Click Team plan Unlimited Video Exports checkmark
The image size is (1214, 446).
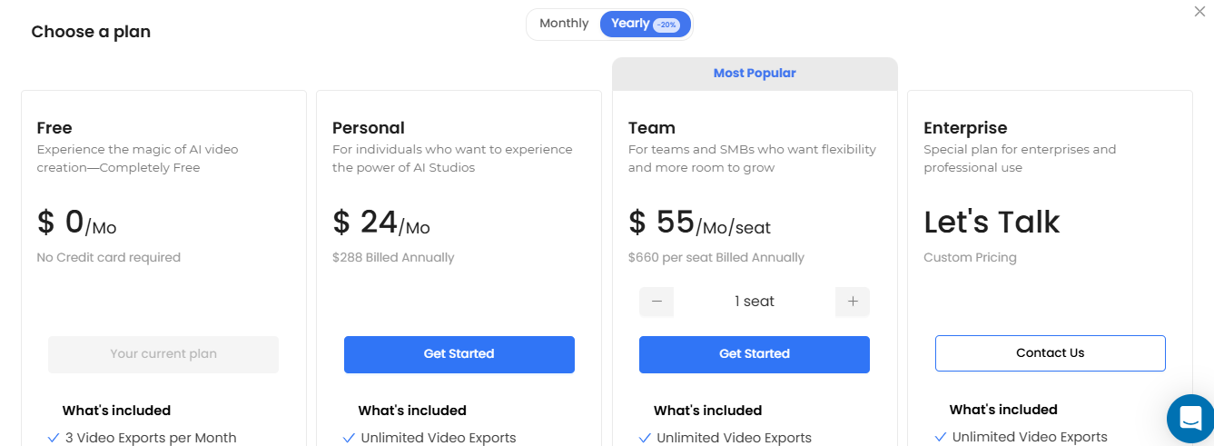[x=645, y=438]
